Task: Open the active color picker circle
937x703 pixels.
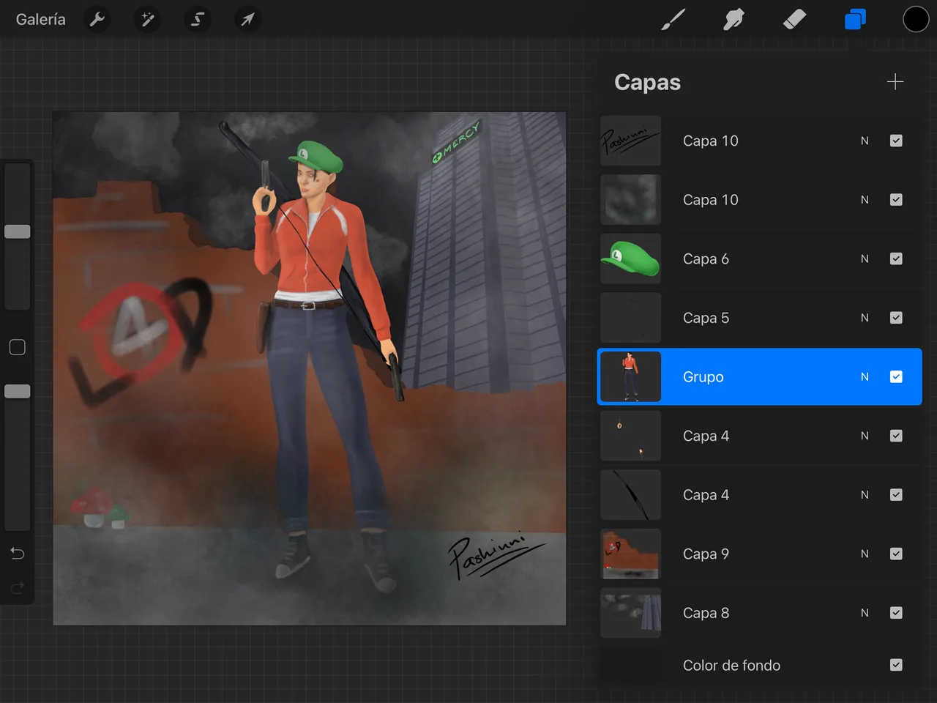Action: pyautogui.click(x=916, y=20)
